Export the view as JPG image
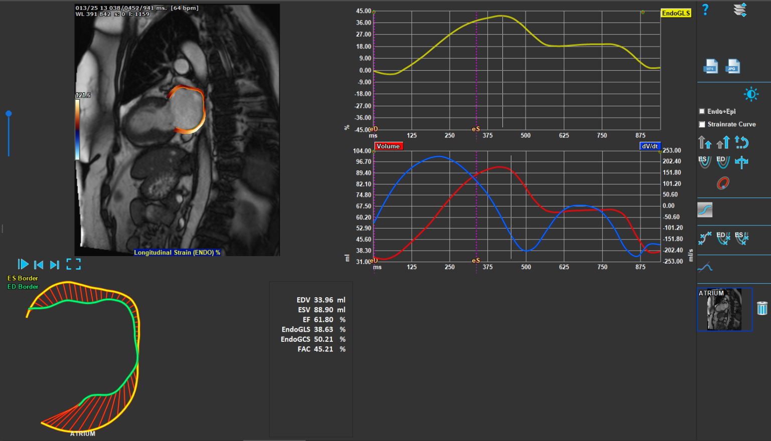Viewport: 771px width, 441px height. point(732,67)
